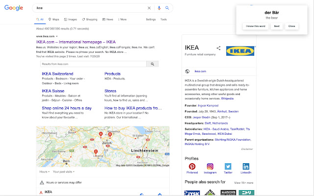Focus the Results from ikea.com field
The height and width of the screenshot is (196, 314).
(x=94, y=64)
